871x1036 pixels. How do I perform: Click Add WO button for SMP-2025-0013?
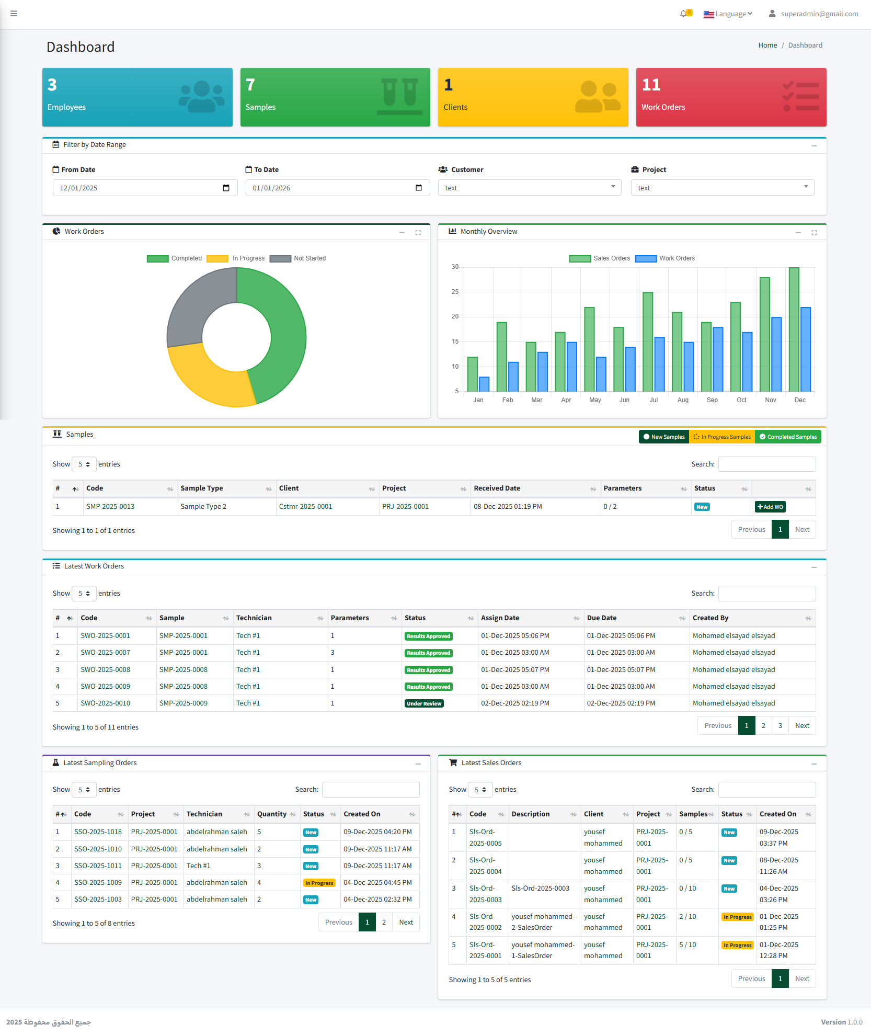pos(770,507)
